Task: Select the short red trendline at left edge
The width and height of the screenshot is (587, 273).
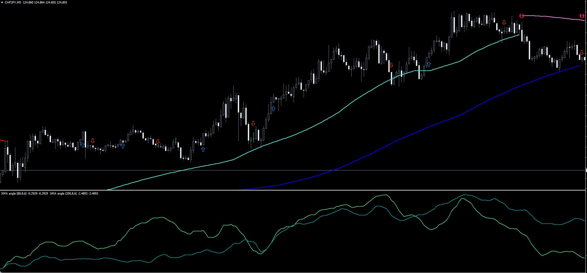Action: click(4, 141)
